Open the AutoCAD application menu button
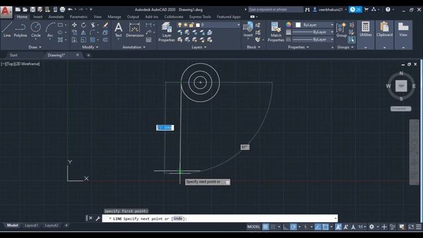 (x=6, y=12)
